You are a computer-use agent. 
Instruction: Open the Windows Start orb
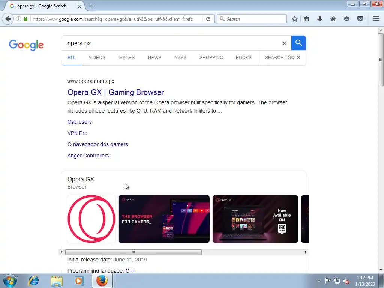click(x=10, y=280)
